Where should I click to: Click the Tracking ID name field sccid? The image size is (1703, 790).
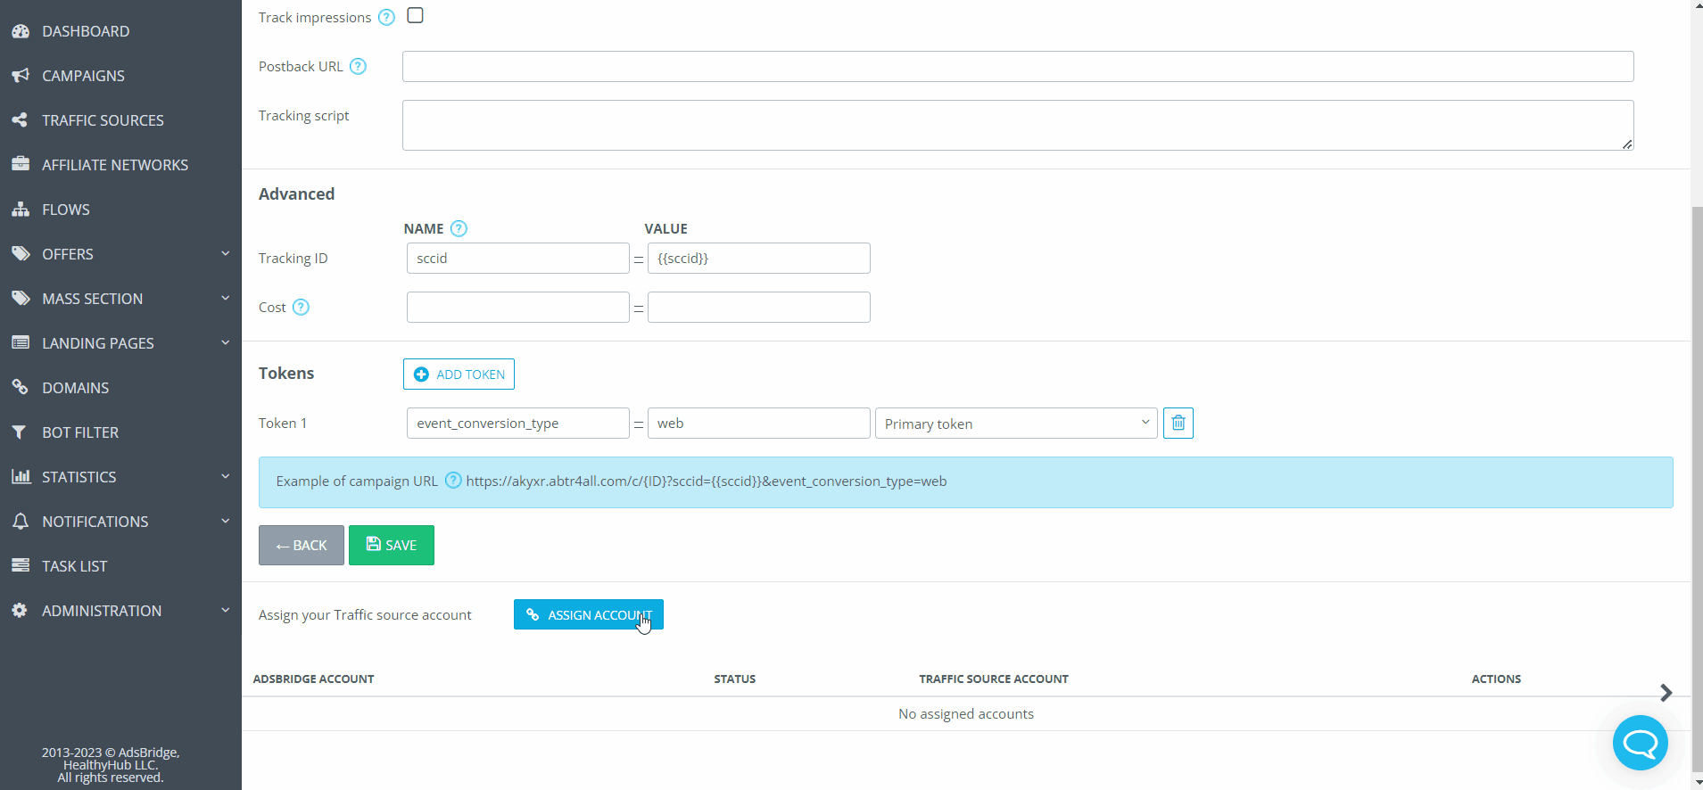518,258
